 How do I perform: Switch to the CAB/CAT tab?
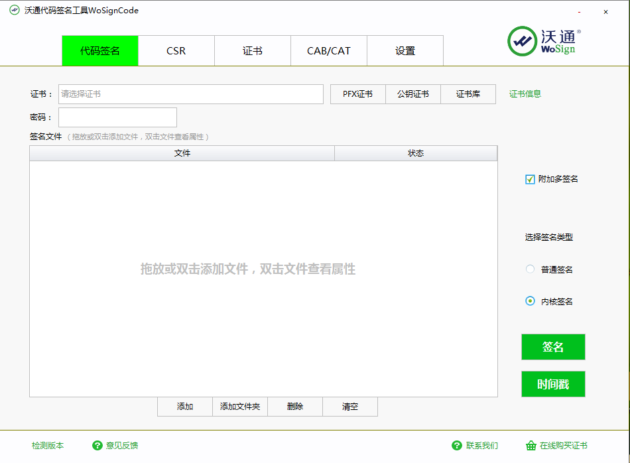pos(329,50)
